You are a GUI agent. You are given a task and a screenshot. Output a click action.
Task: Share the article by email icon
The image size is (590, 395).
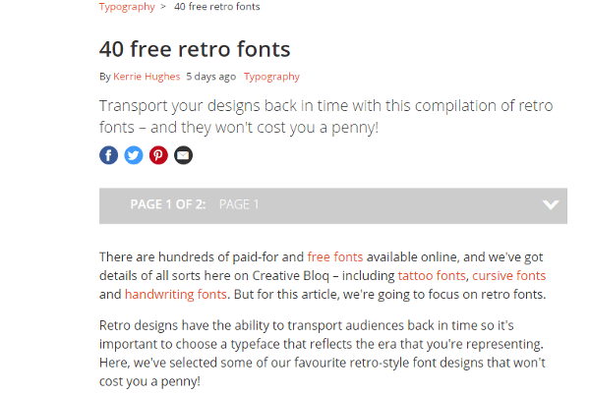tap(183, 155)
